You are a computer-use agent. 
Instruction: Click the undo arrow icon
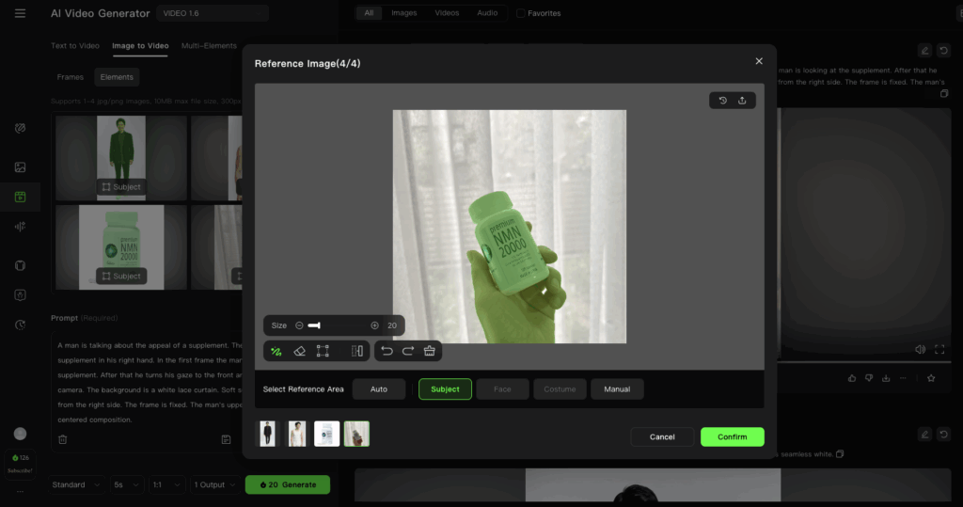click(387, 351)
